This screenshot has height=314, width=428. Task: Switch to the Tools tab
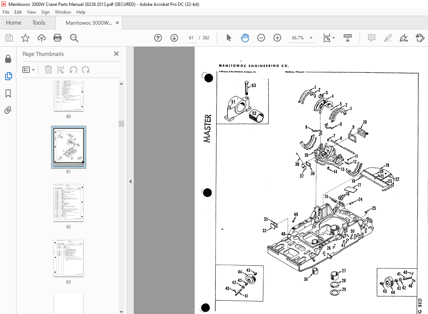39,23
